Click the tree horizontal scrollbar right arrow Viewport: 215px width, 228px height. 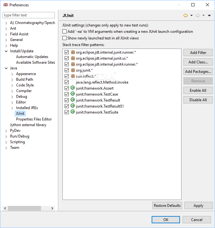pyautogui.click(x=52, y=208)
